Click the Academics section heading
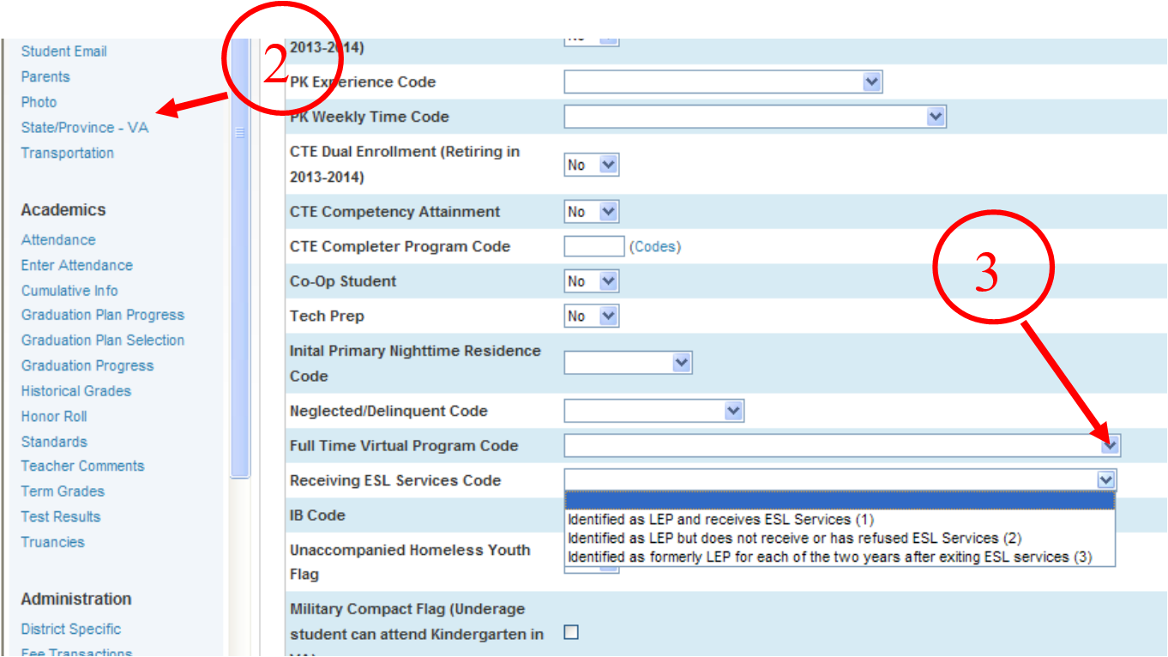1168x657 pixels. click(63, 210)
